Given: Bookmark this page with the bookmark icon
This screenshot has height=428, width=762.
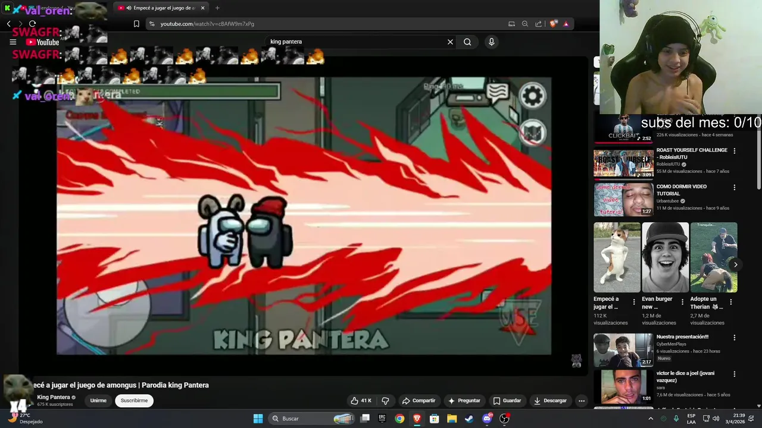Looking at the screenshot, I should click(x=136, y=24).
